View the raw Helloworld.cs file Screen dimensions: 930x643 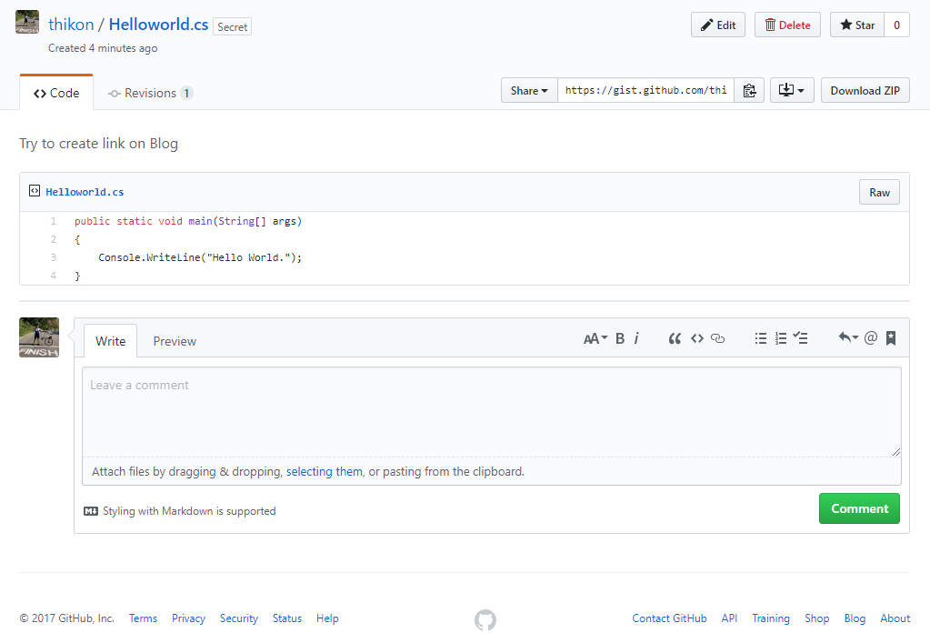point(878,192)
